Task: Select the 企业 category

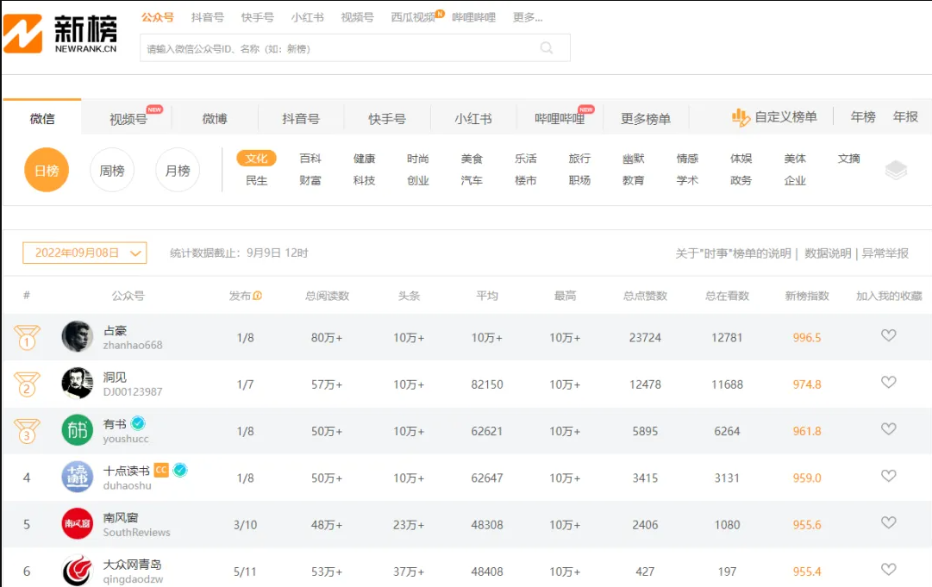Action: (x=795, y=180)
